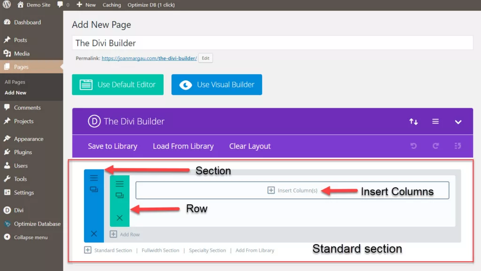Open the Posts sidebar item
This screenshot has width=481, height=271.
tap(20, 40)
